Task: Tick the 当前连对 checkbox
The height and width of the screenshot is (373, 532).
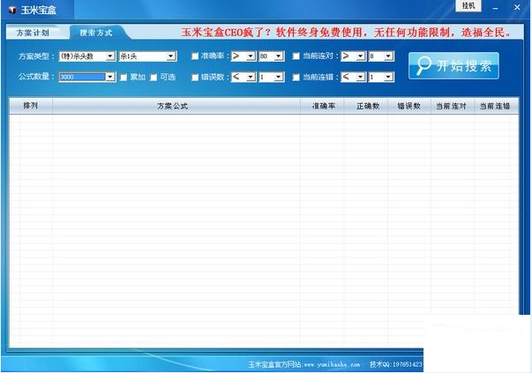Action: click(296, 56)
